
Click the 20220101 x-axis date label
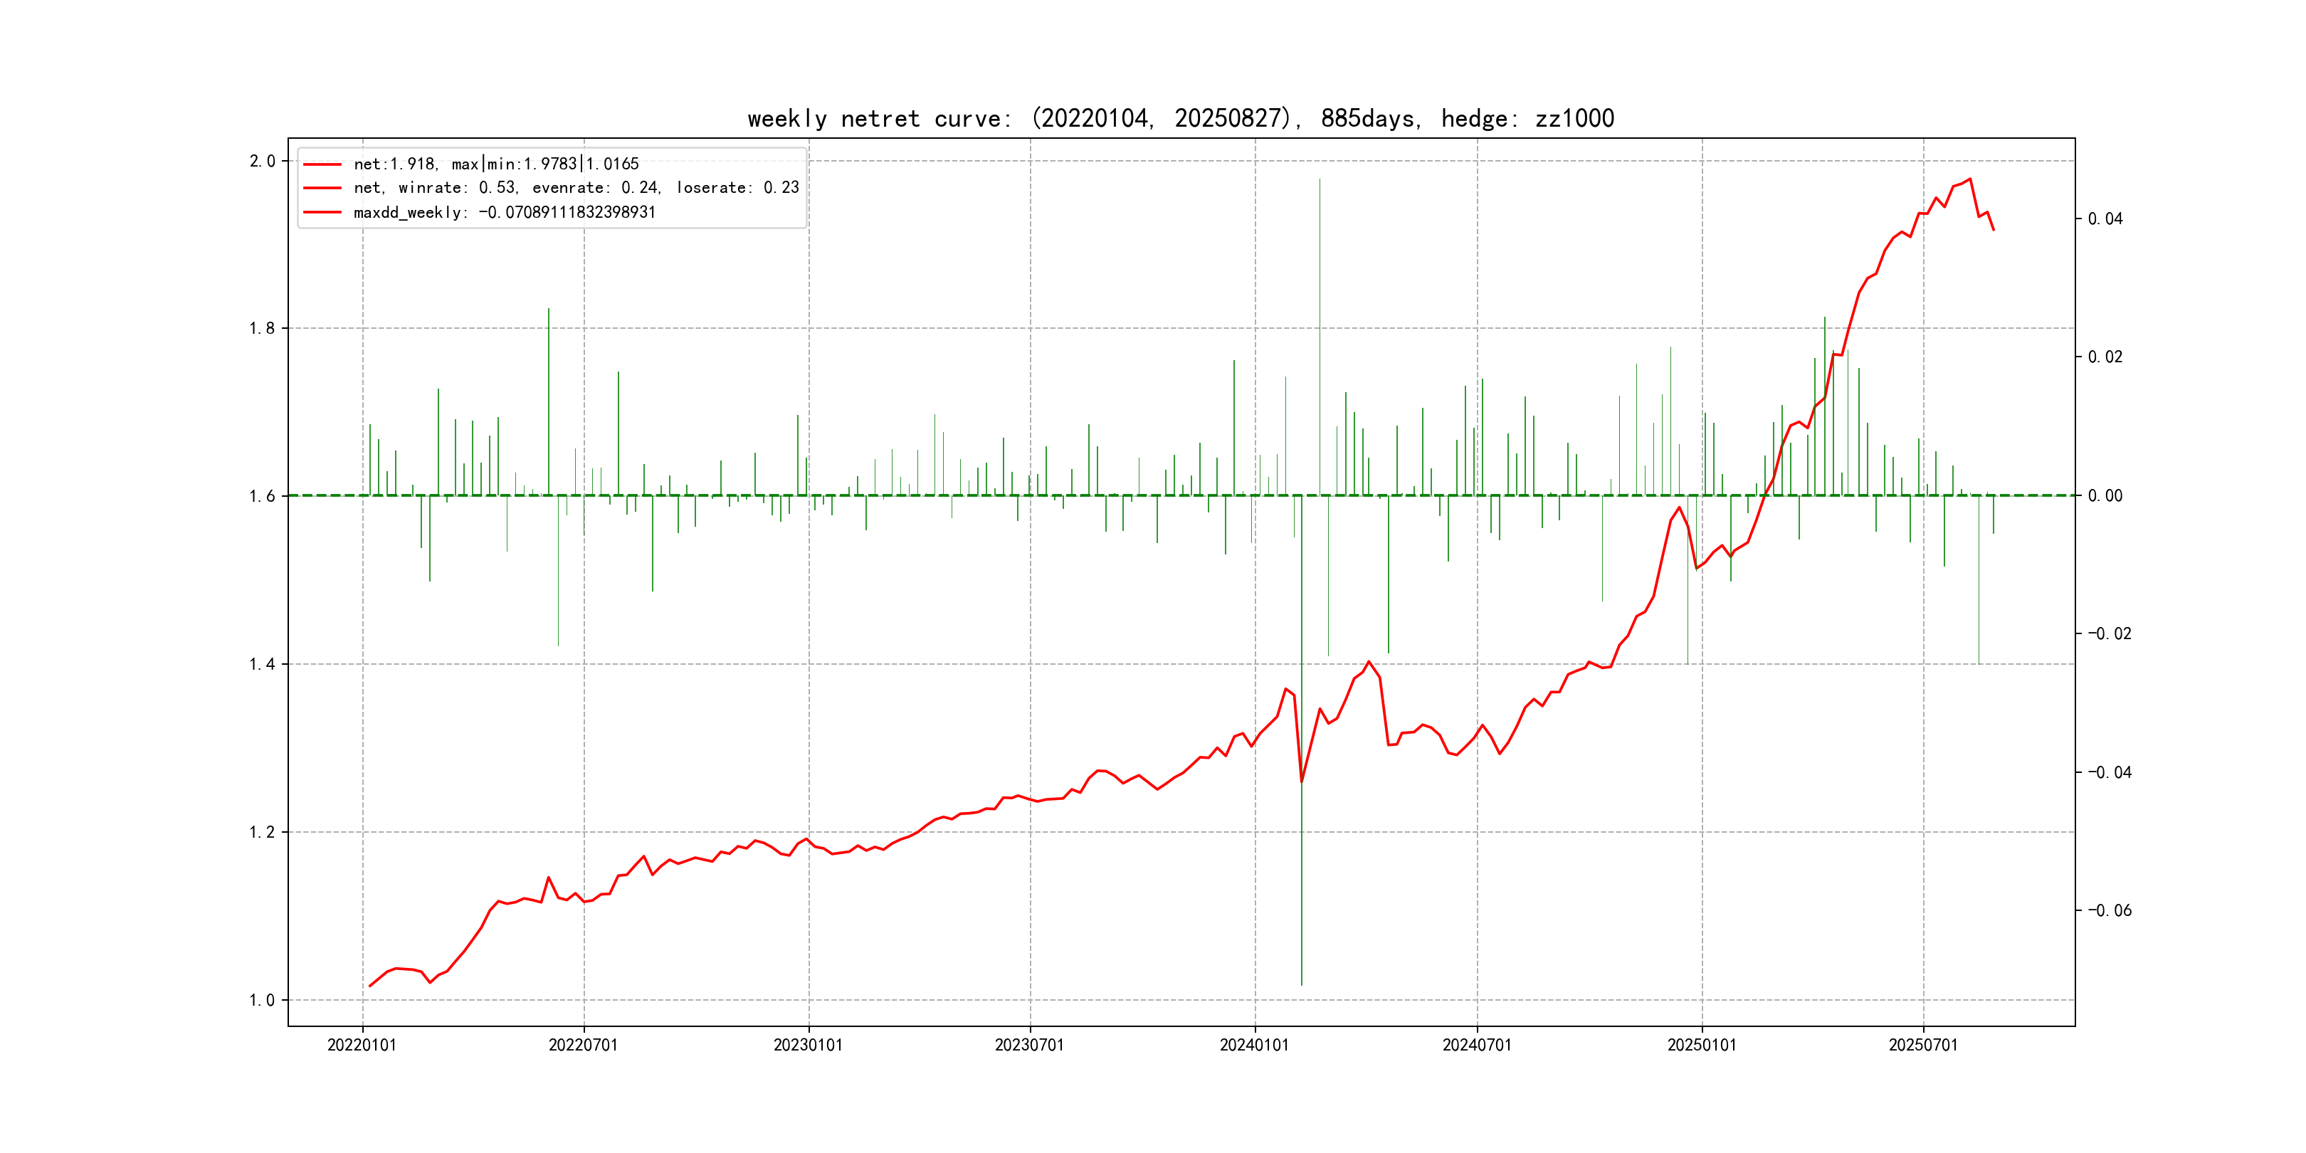tap(362, 1045)
